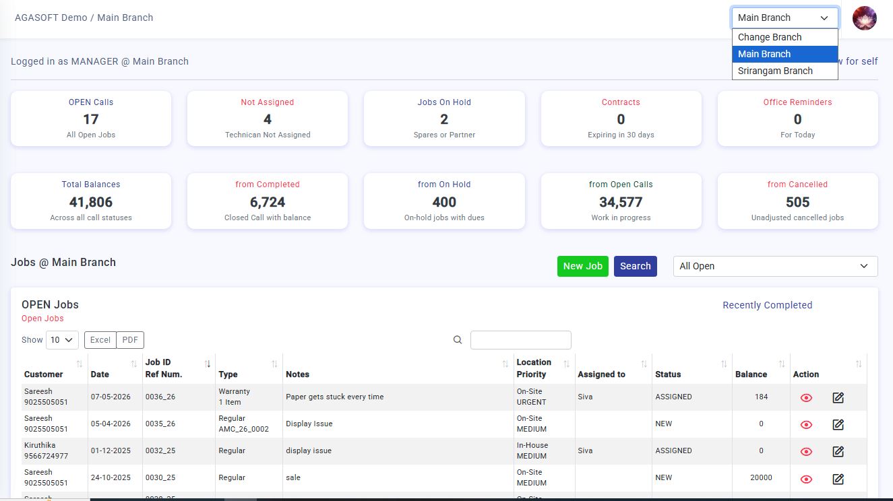Select Change Branch option in list

point(784,37)
